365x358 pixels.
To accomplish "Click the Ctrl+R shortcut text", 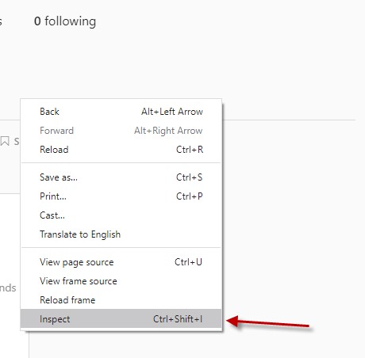I will pyautogui.click(x=190, y=150).
